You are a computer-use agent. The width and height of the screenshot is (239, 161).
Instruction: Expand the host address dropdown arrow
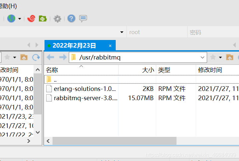click(x=122, y=32)
